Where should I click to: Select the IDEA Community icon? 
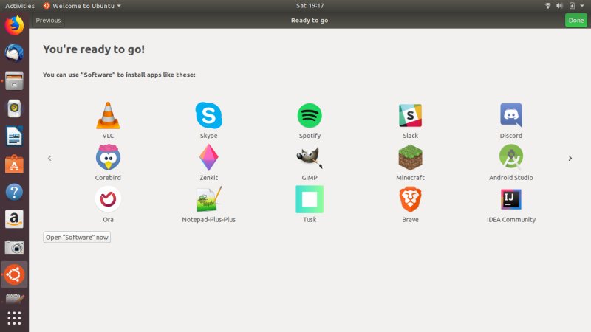(x=511, y=199)
